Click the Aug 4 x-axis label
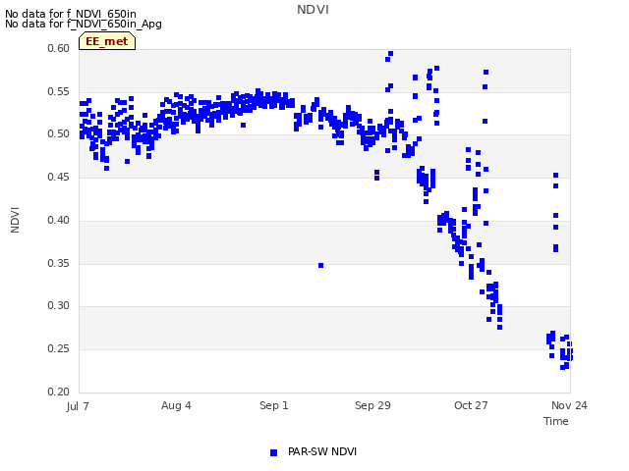This screenshot has width=629, height=471. [x=176, y=405]
